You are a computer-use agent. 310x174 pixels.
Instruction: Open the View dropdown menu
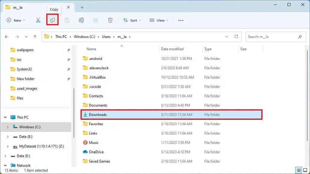pyautogui.click(x=159, y=20)
